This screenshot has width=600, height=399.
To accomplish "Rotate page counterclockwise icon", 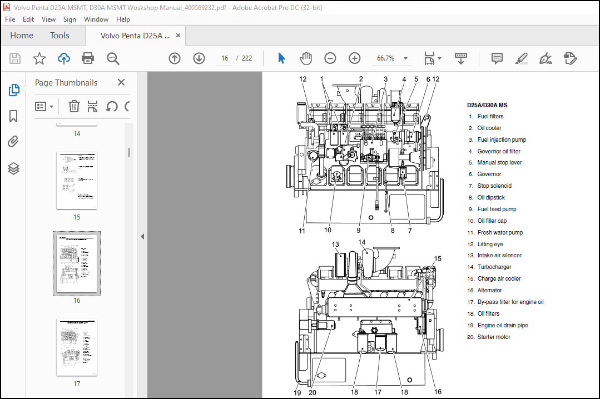I will click(x=112, y=106).
